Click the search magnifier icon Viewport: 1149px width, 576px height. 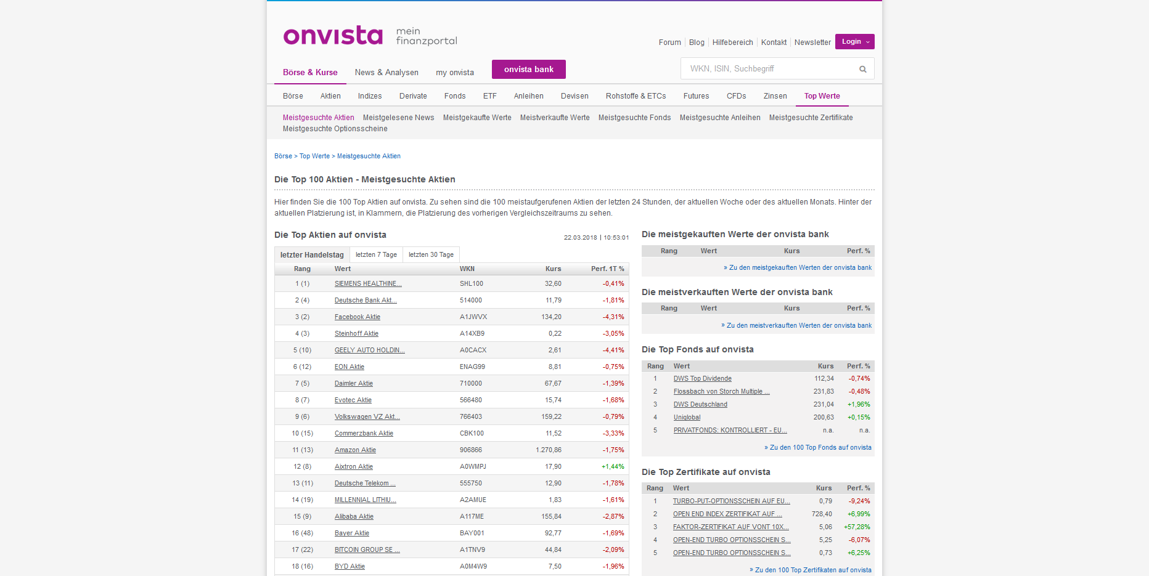(x=863, y=69)
